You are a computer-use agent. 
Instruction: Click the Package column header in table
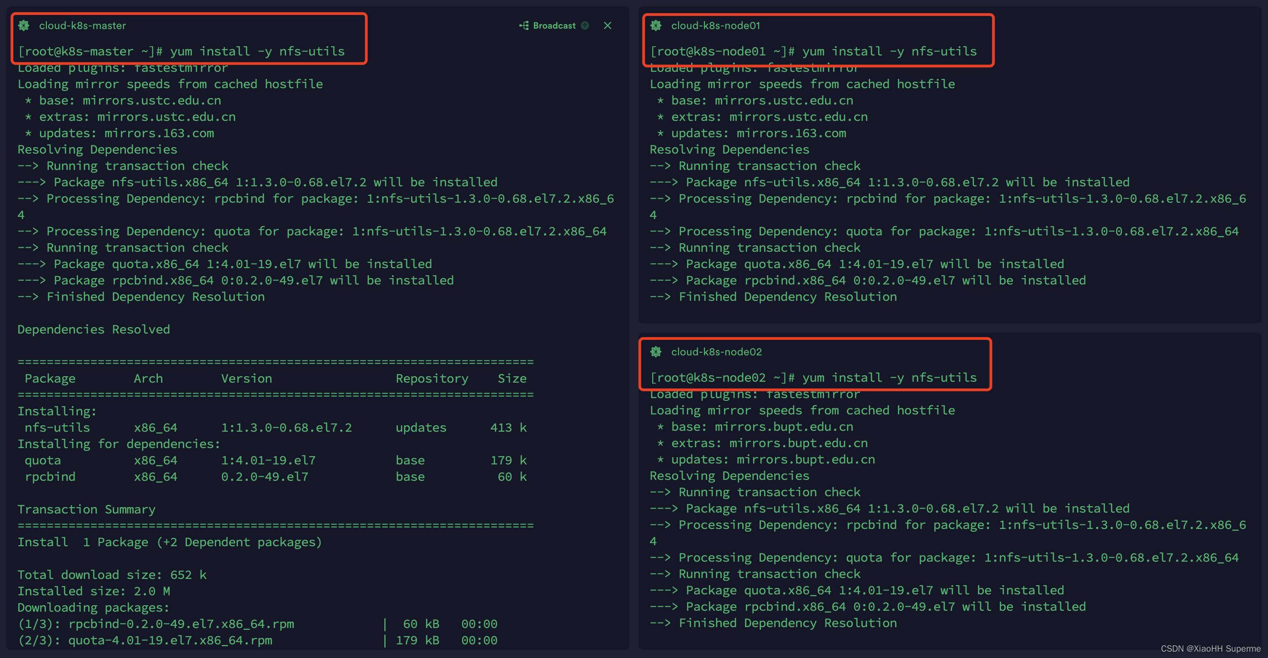50,378
